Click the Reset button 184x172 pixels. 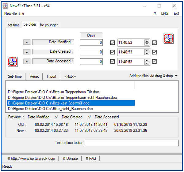(x=34, y=76)
